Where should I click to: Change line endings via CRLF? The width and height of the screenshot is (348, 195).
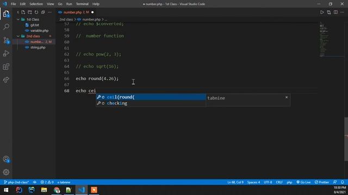coord(279,182)
